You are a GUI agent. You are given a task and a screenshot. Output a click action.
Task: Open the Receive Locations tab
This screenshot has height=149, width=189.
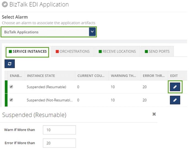(x=117, y=52)
